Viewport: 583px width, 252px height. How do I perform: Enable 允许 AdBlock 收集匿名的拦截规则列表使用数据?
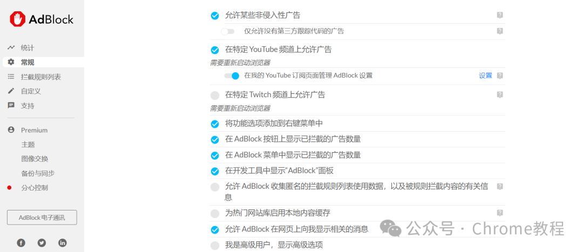(x=215, y=187)
